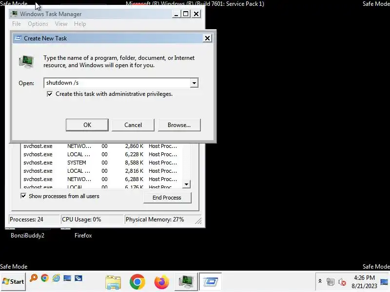Open the search magnifier quick launch icon
Screen dimensions: 390x292
[33, 278]
